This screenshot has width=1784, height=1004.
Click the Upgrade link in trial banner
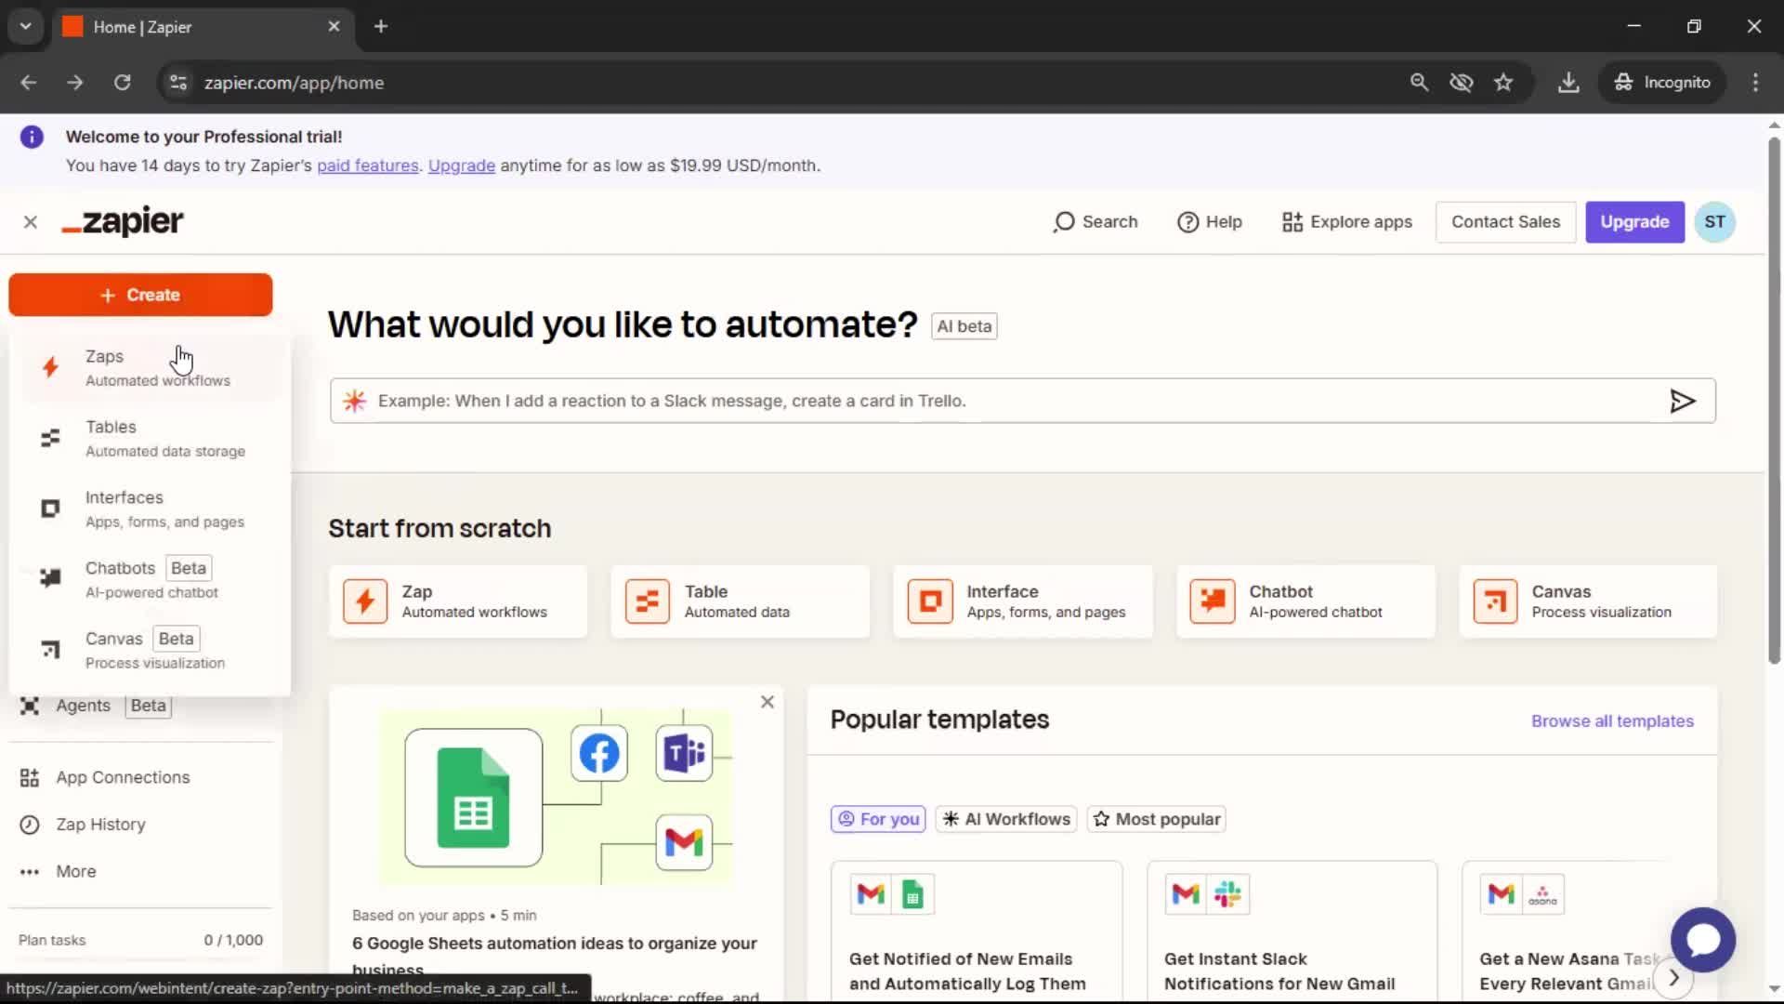coord(462,165)
